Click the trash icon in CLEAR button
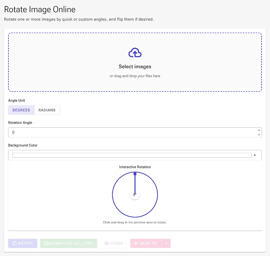This screenshot has height=256, width=270. (107, 243)
